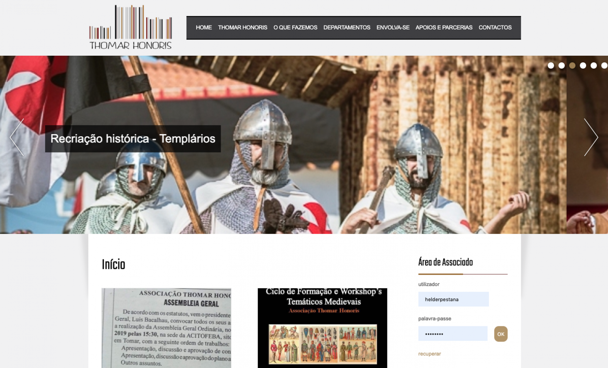Expand the O QUE FAZEMOS menu

(295, 28)
